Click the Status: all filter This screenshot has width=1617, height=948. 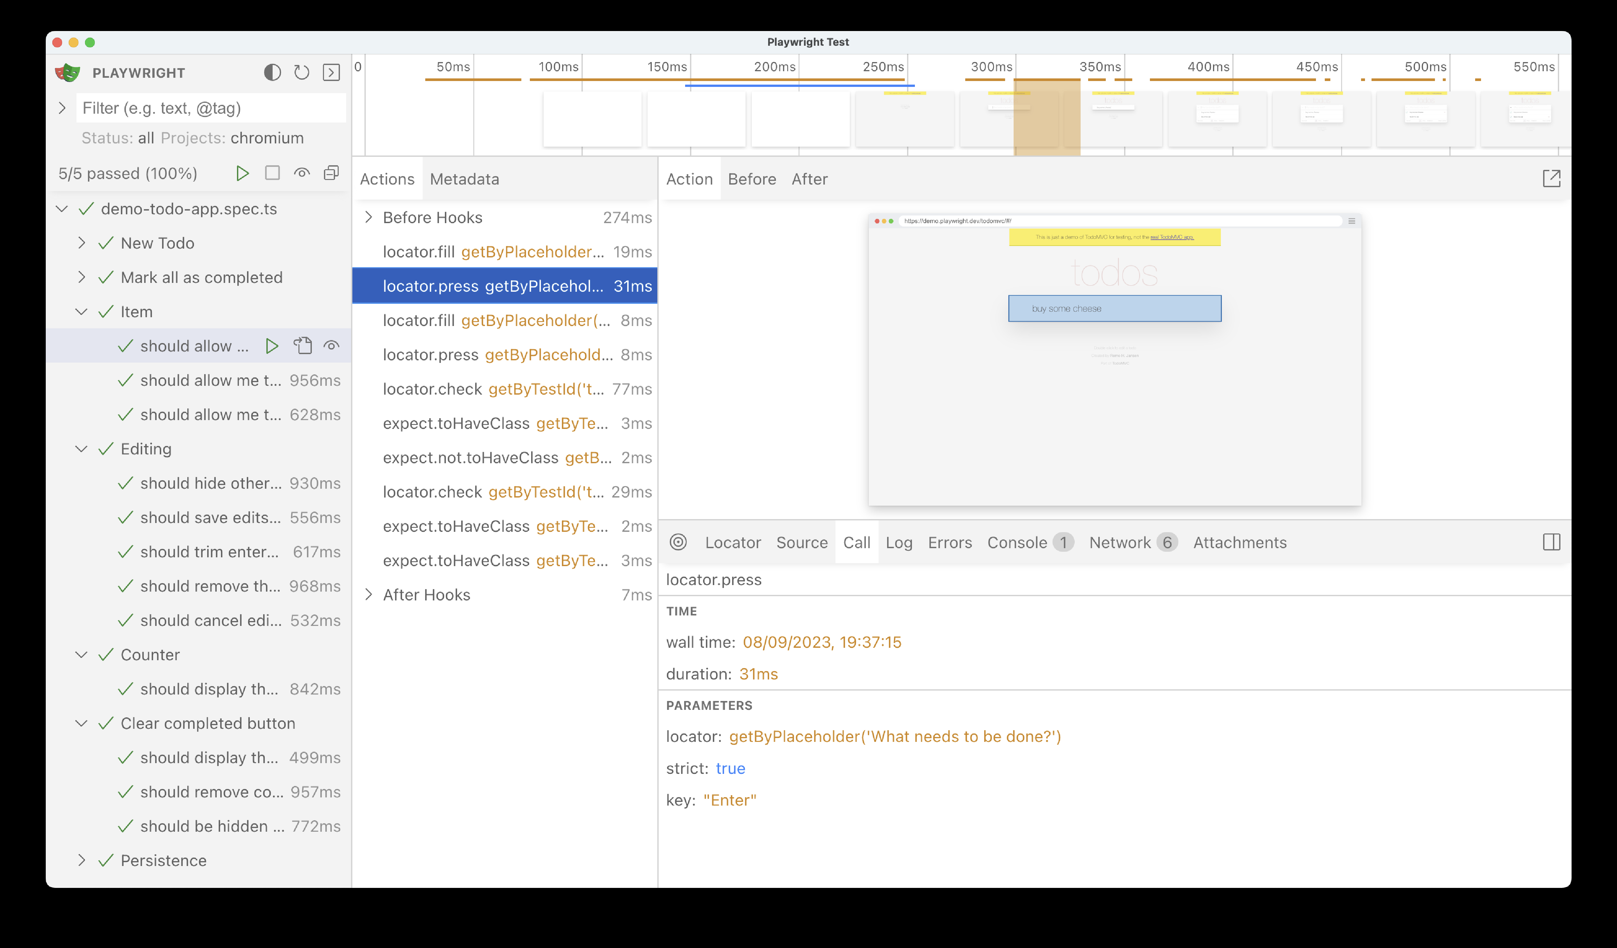coord(118,138)
